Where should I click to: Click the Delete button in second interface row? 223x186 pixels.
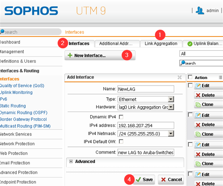(209, 125)
